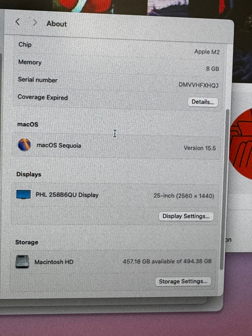The width and height of the screenshot is (252, 336).
Task: Go back with the left chevron arrow
Action: [18, 22]
